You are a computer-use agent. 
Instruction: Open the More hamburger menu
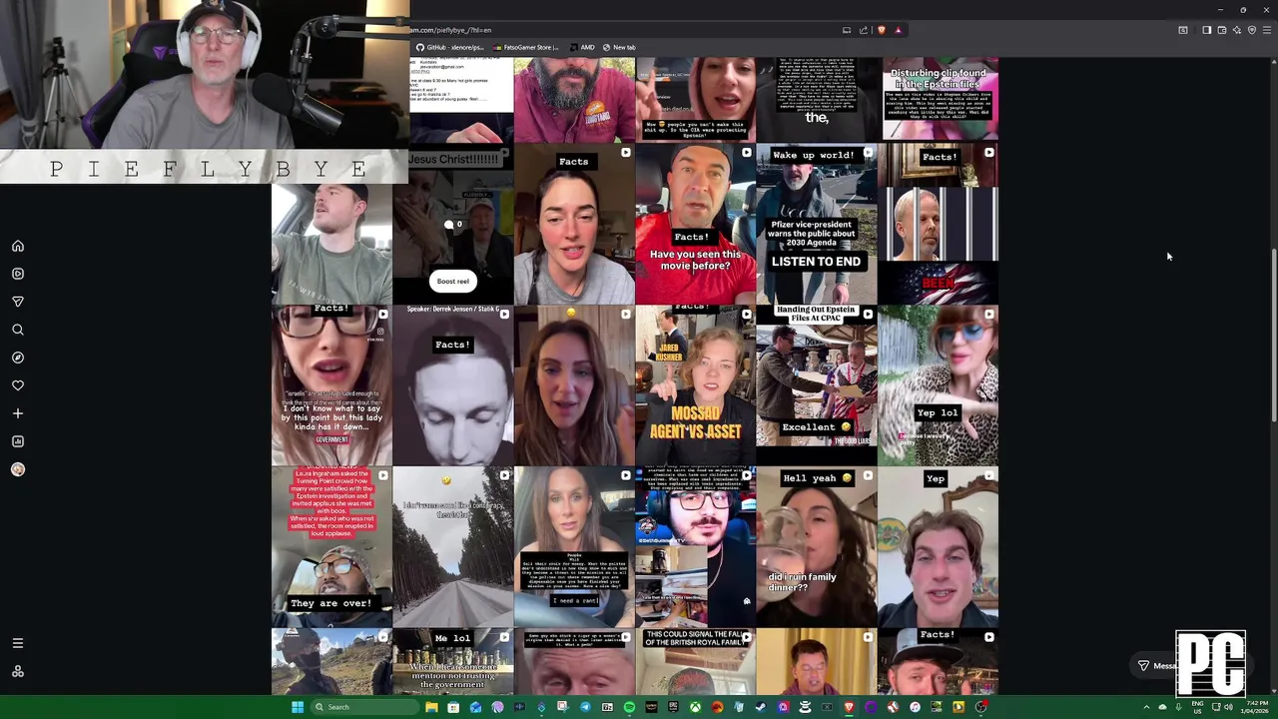18,643
